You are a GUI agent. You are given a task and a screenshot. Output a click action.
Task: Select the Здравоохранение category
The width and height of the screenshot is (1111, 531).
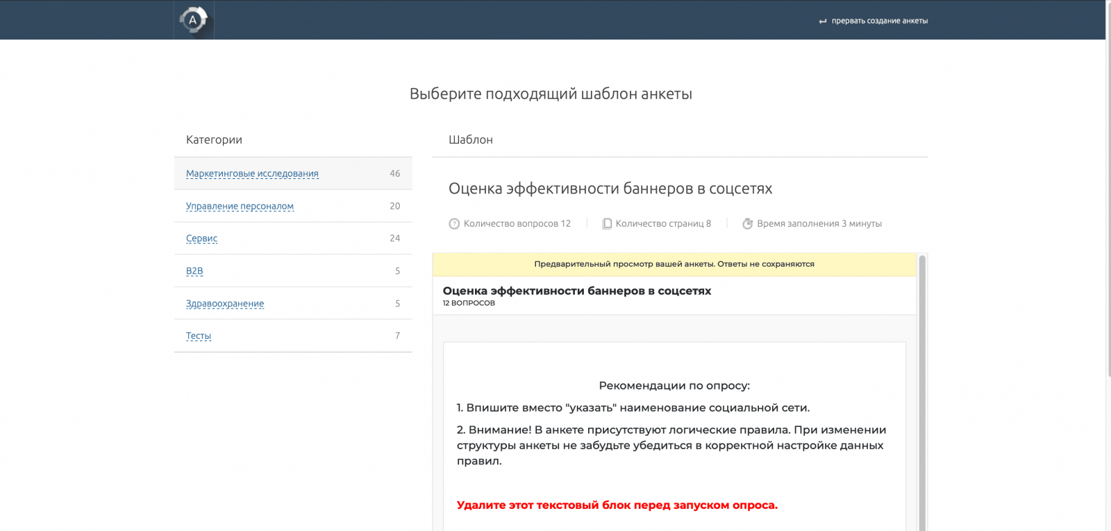225,304
